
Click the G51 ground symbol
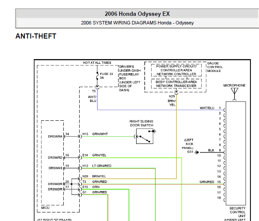197,152
